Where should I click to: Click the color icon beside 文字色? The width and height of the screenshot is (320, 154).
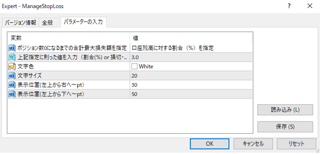[x=11, y=66]
